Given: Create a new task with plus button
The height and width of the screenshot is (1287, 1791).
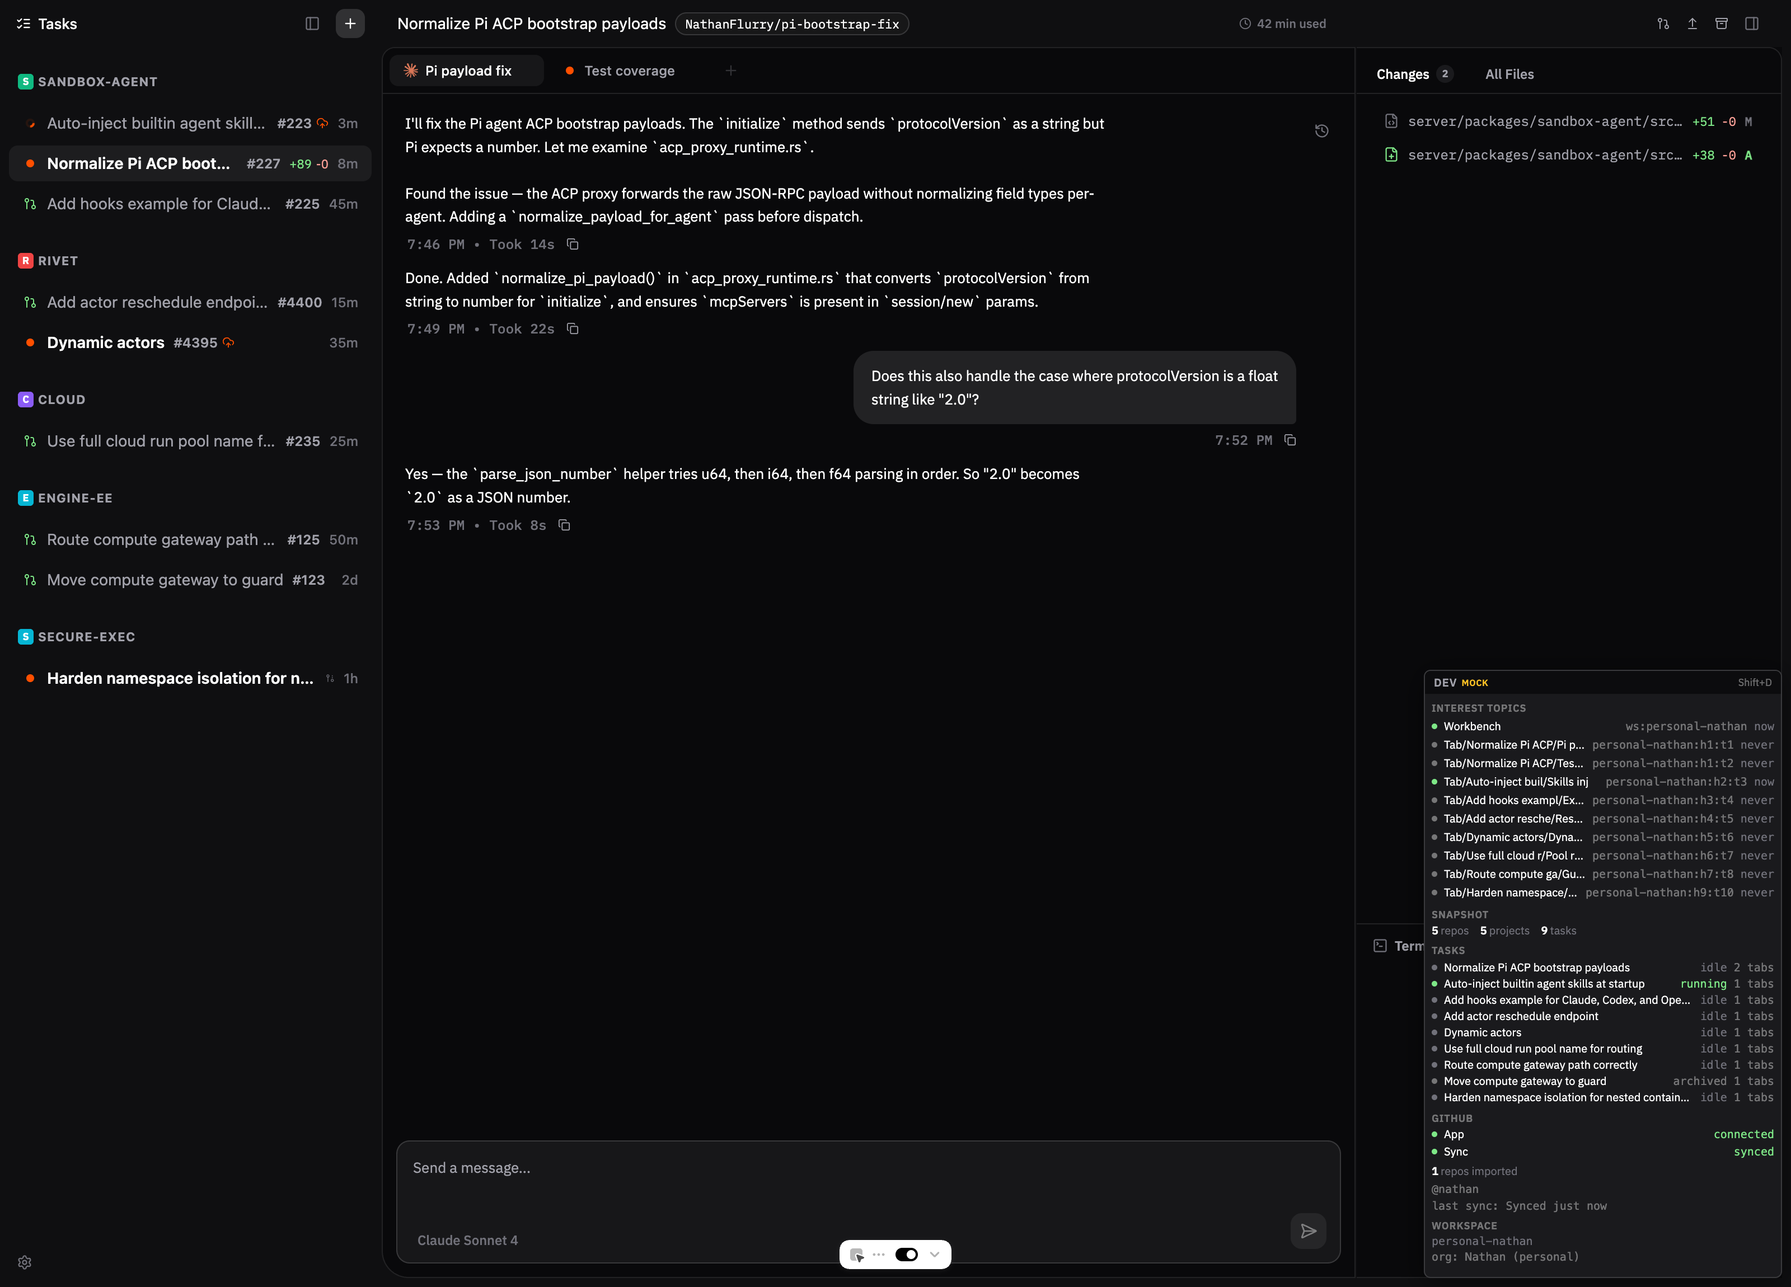Looking at the screenshot, I should pyautogui.click(x=350, y=24).
